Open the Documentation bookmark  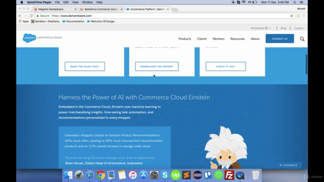[73, 21]
